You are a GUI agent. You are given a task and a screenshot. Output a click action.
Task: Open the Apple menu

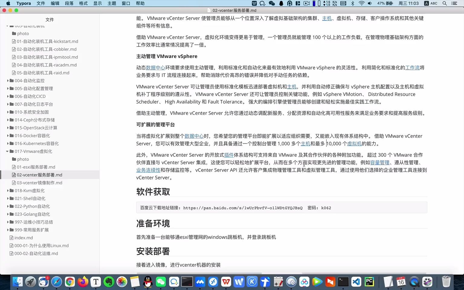[x=8, y=3]
